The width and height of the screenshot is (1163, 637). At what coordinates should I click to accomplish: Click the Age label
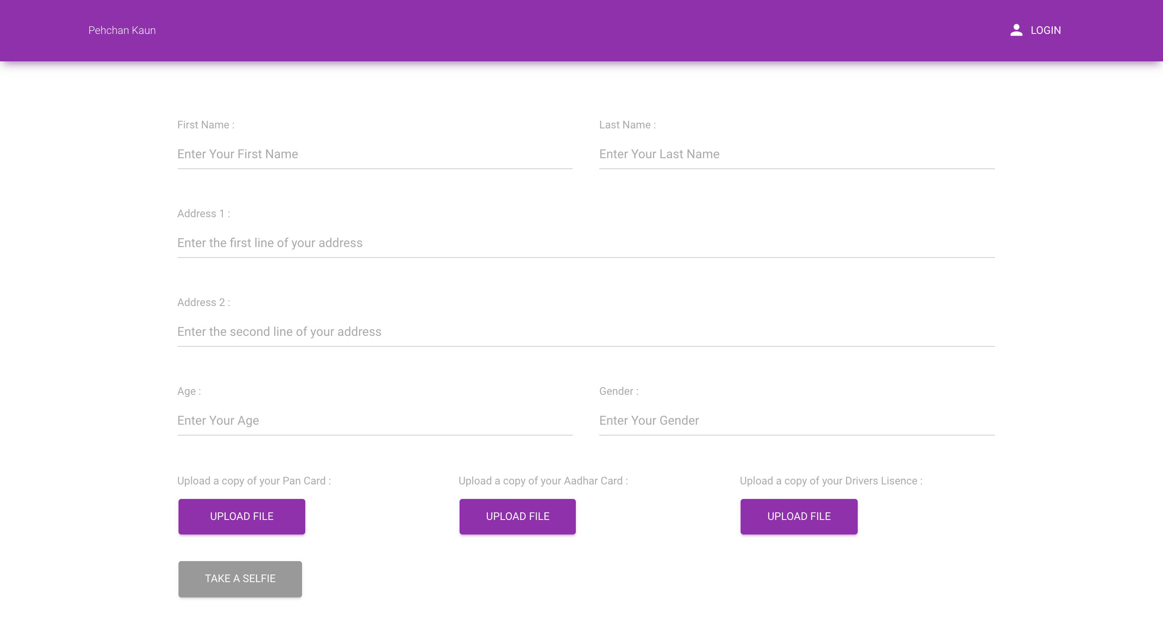[189, 392]
